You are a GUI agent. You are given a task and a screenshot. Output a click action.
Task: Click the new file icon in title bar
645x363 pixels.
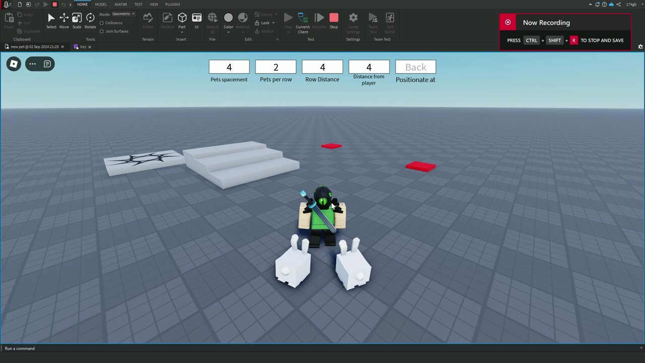click(x=20, y=5)
